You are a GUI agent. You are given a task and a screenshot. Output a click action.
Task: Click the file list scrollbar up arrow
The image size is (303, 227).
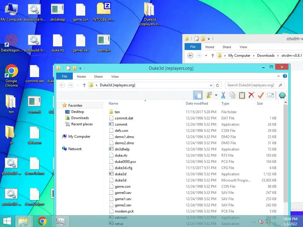click(286, 102)
